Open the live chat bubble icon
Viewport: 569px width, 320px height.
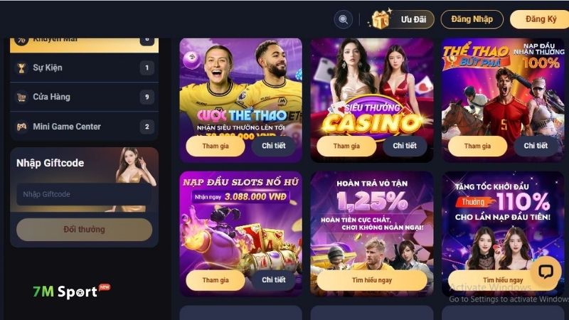546,272
